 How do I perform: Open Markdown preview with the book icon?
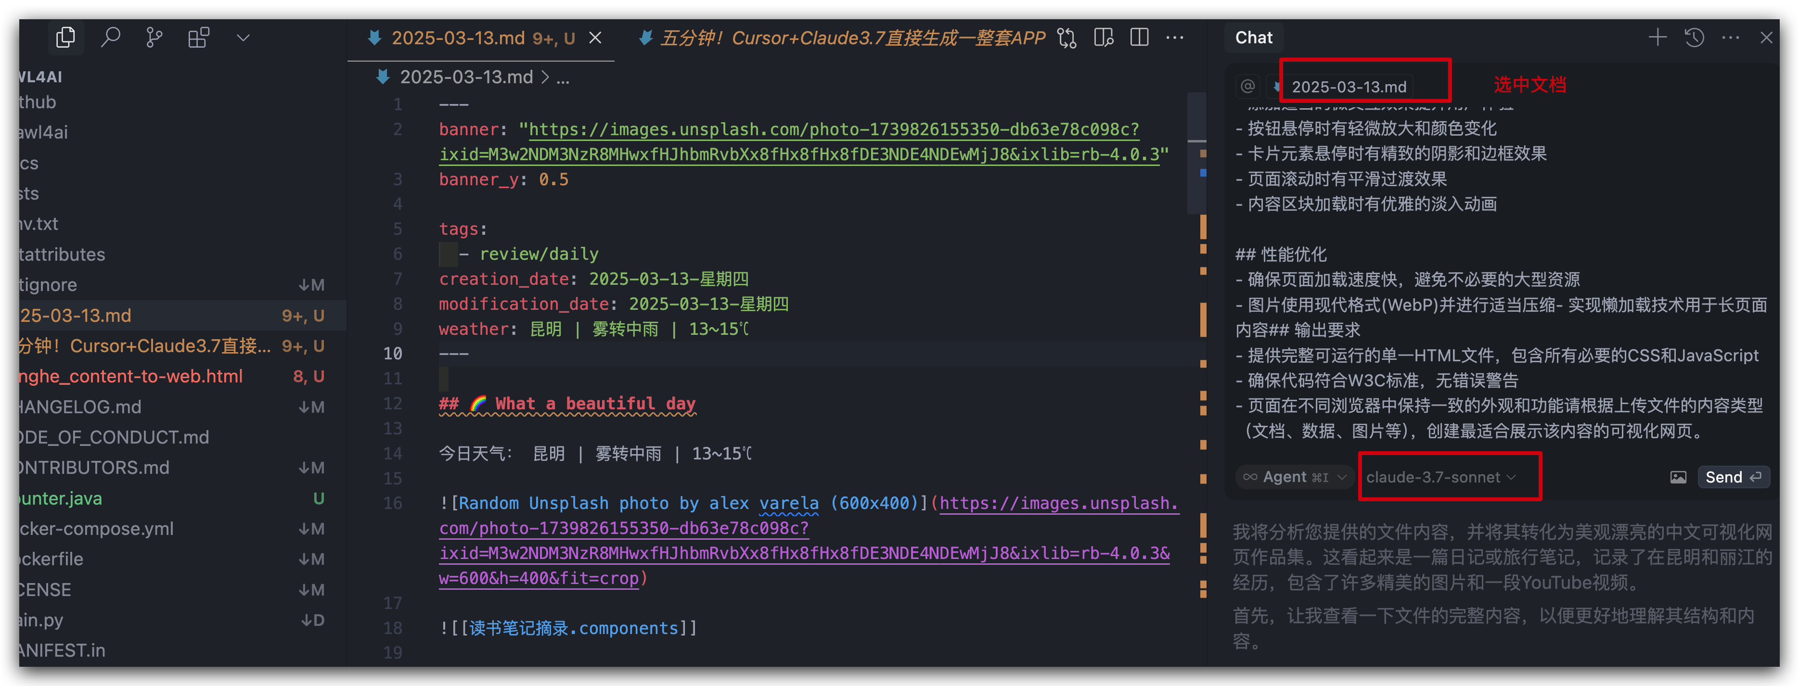point(1104,38)
